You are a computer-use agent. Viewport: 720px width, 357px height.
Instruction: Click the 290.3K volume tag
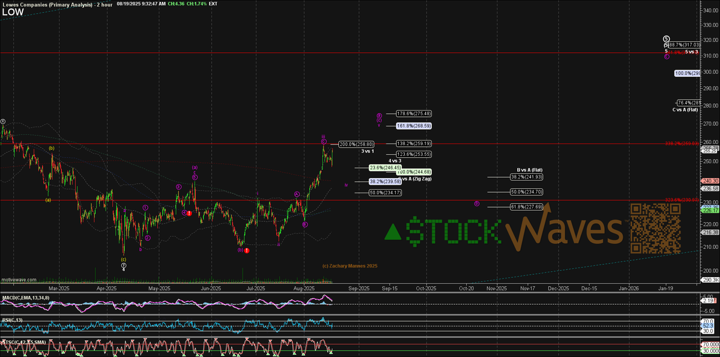(x=710, y=280)
